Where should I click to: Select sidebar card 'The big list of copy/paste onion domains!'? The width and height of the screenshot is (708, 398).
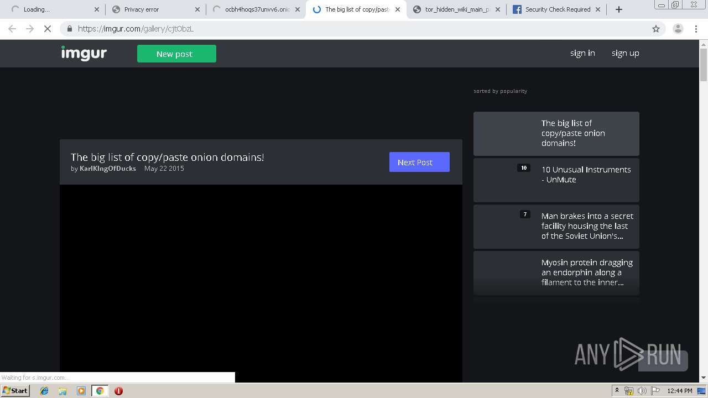click(556, 134)
